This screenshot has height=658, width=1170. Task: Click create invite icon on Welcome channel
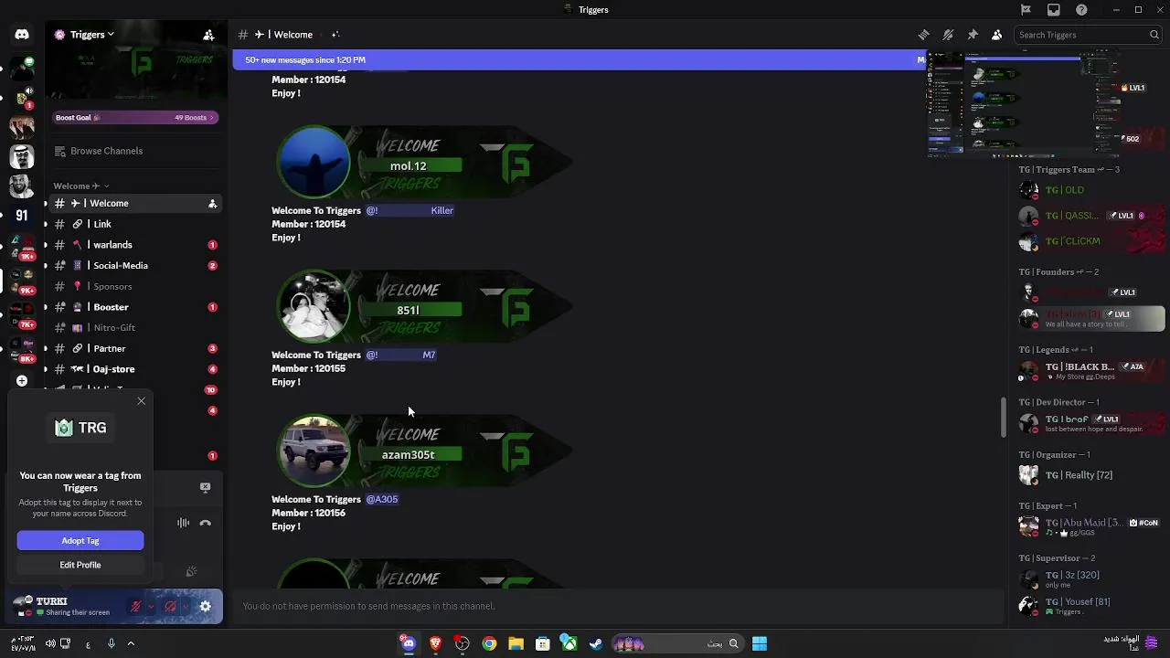pos(212,203)
